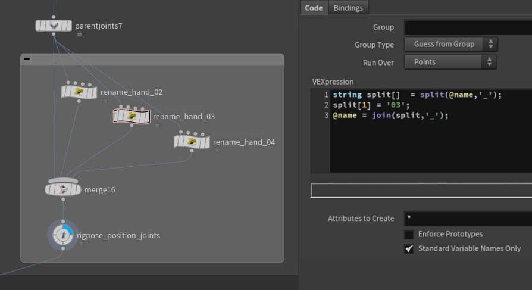The height and width of the screenshot is (290, 532).
Task: Open the Group Type dropdown
Action: (x=450, y=44)
